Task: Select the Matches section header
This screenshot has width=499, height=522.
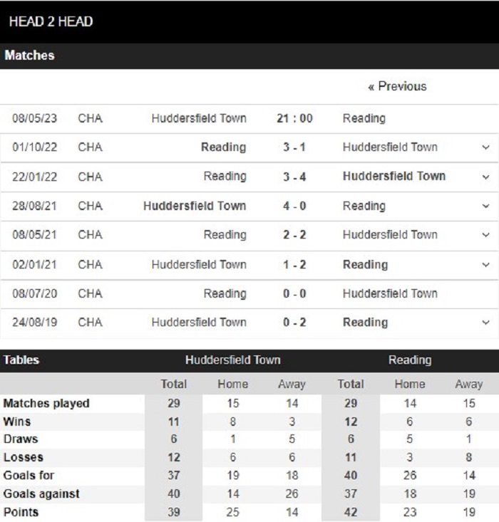Action: click(29, 56)
